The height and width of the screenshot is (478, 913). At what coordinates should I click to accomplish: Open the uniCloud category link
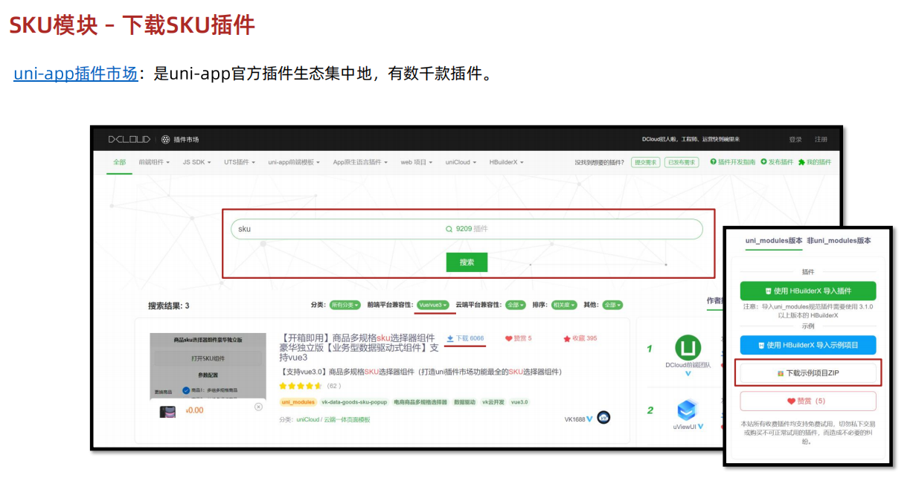point(309,419)
